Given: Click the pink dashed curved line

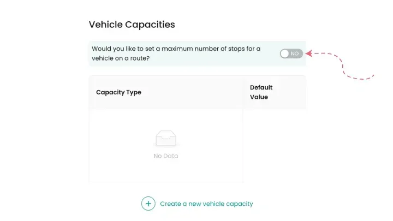Looking at the screenshot, I should [345, 67].
